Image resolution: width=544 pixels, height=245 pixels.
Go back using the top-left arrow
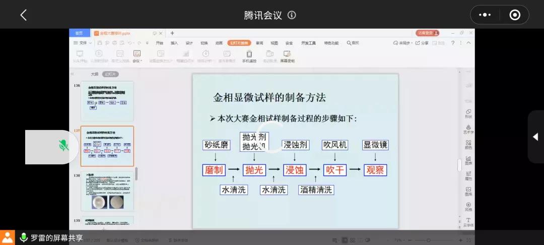tap(23, 15)
